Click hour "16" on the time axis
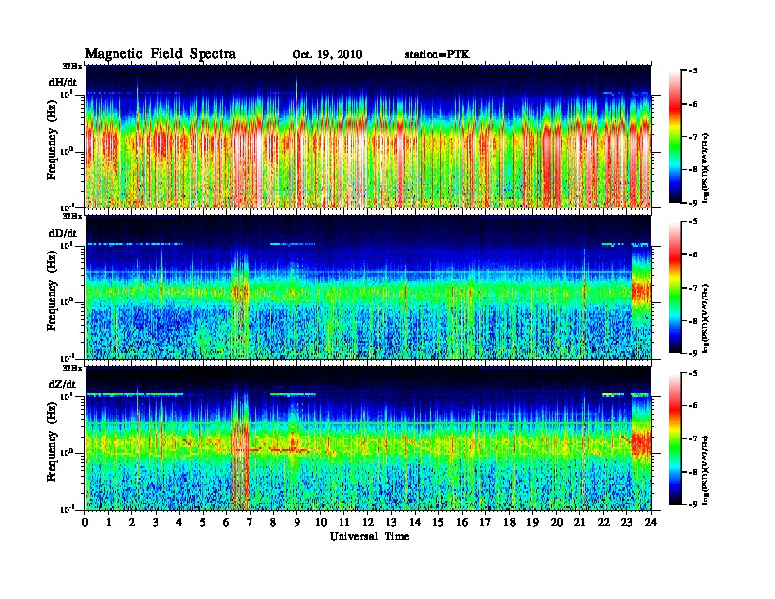775x599 pixels. [x=462, y=522]
